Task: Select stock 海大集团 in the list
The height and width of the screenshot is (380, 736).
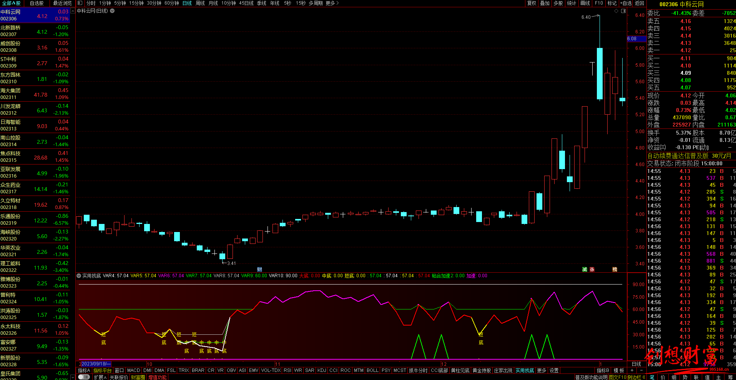Action: [x=35, y=94]
